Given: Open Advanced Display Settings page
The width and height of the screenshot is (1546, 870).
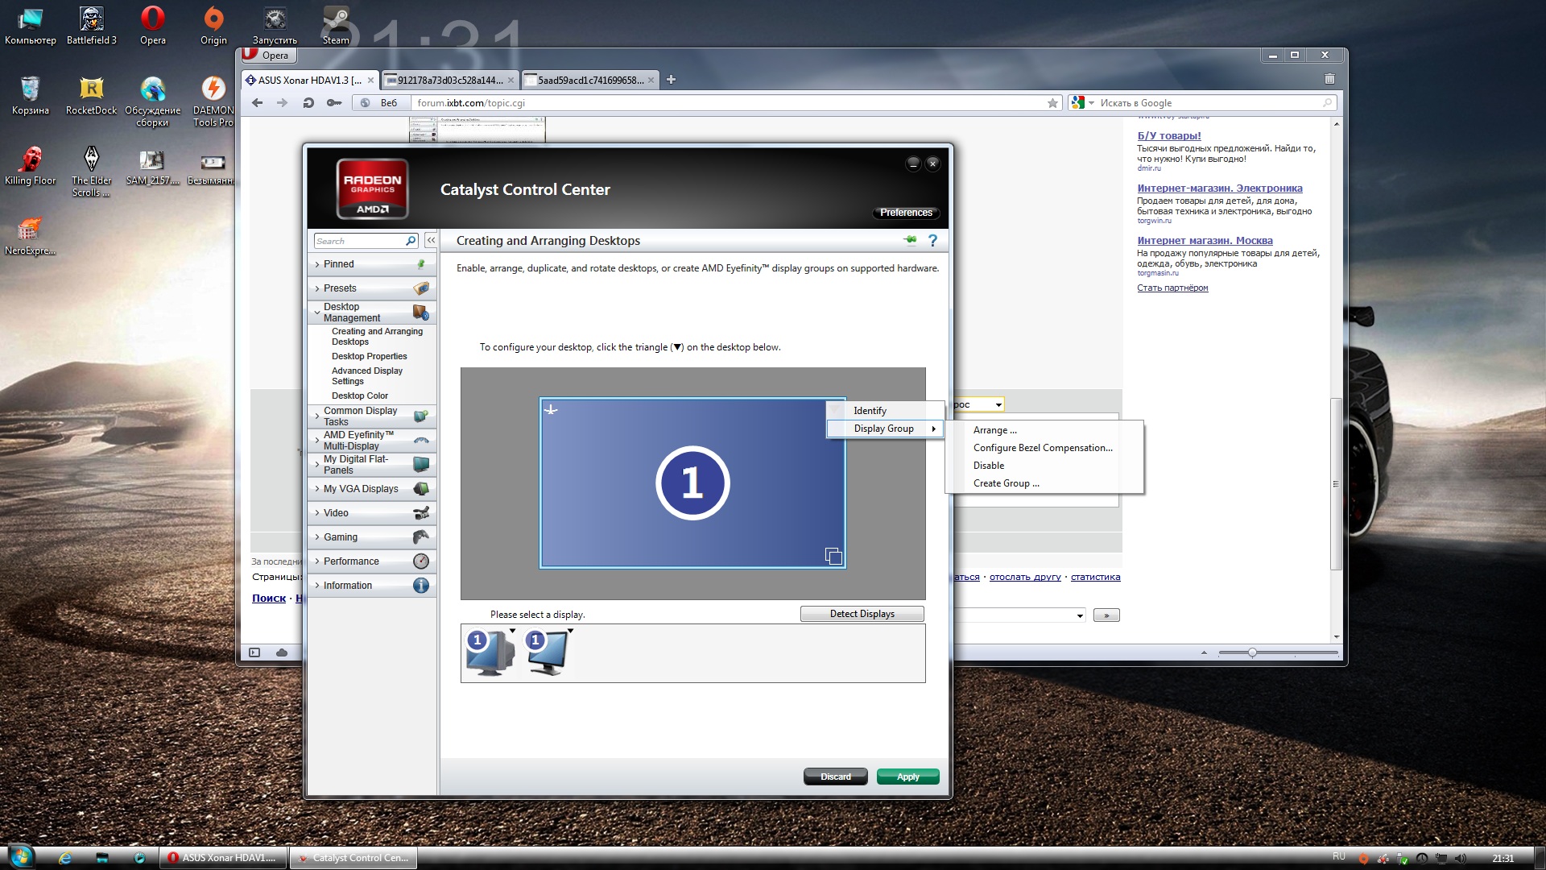Looking at the screenshot, I should point(367,376).
